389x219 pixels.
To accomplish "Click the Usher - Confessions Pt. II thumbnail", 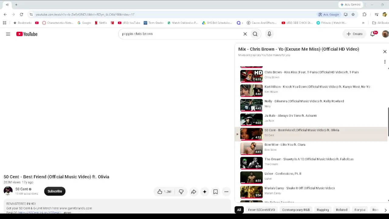I will click(251, 178).
